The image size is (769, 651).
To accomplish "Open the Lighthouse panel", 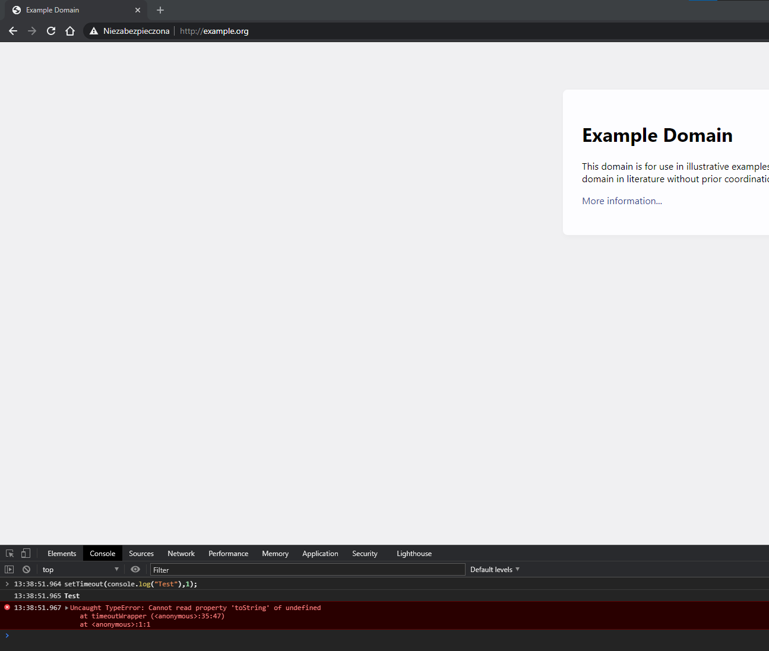I will [414, 553].
